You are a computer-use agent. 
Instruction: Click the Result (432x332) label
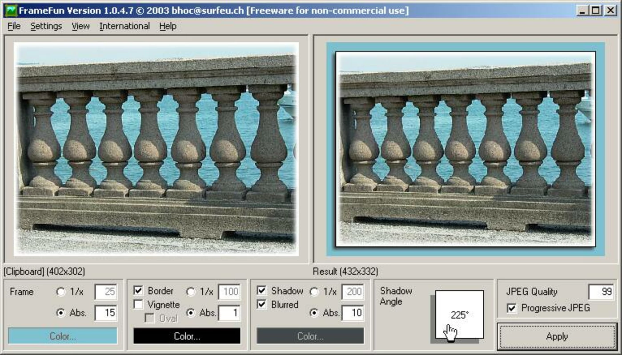345,271
